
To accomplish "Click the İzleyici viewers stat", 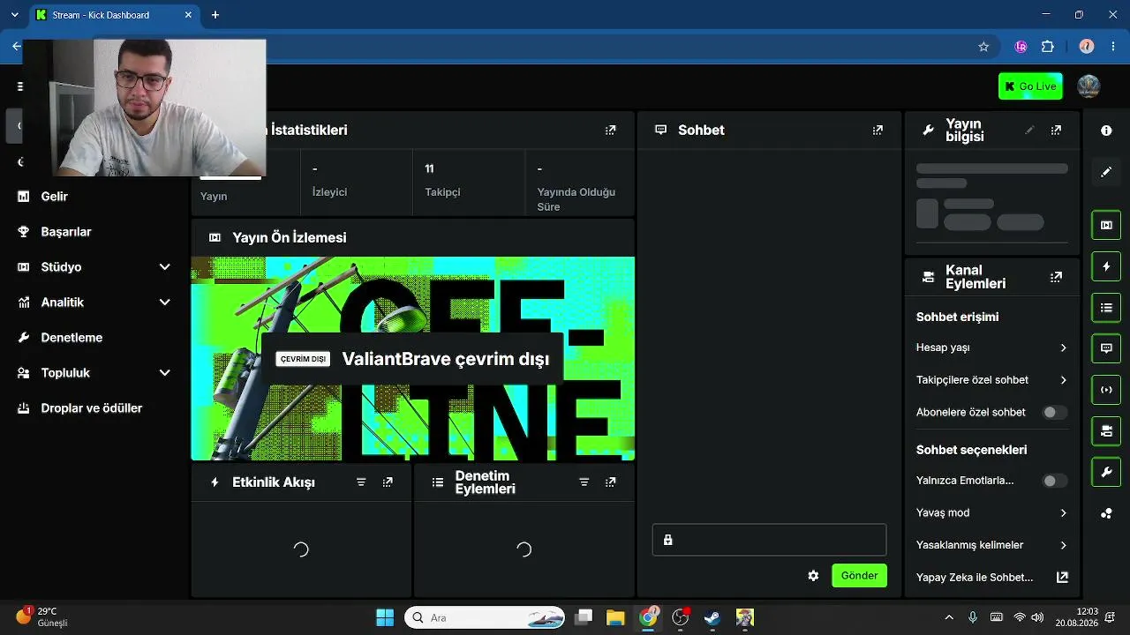I will click(x=356, y=183).
